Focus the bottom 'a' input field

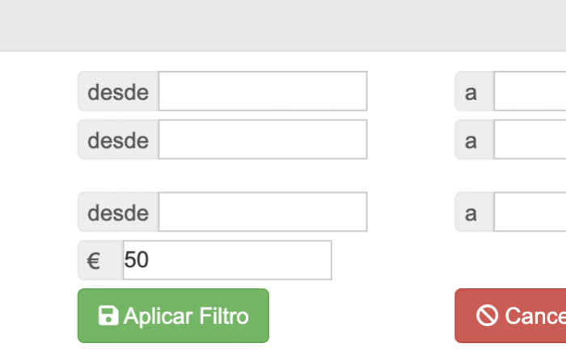point(530,212)
